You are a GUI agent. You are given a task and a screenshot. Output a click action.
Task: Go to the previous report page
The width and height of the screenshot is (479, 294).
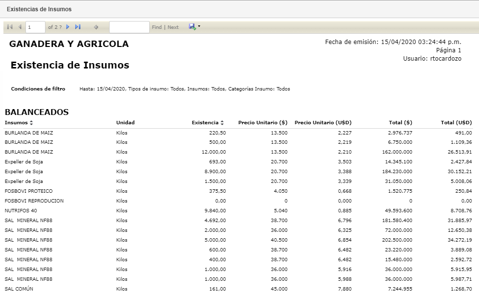click(x=20, y=27)
